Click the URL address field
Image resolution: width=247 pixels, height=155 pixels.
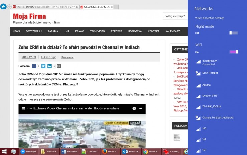tap(43, 7)
